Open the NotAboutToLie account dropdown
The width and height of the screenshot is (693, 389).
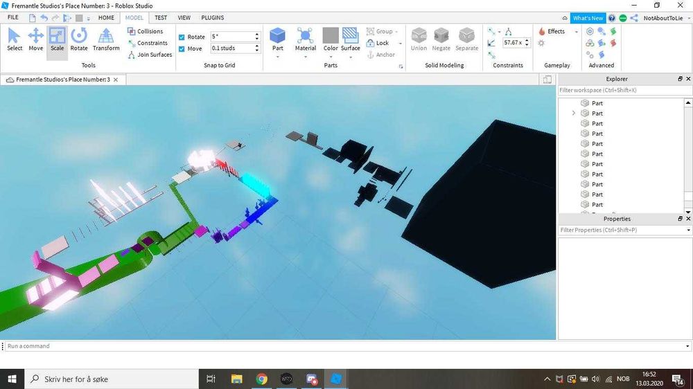coord(689,19)
